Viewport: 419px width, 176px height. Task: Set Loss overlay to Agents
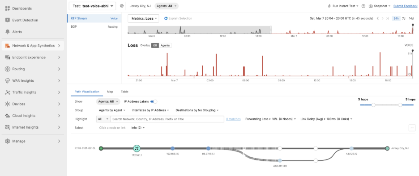(x=165, y=45)
